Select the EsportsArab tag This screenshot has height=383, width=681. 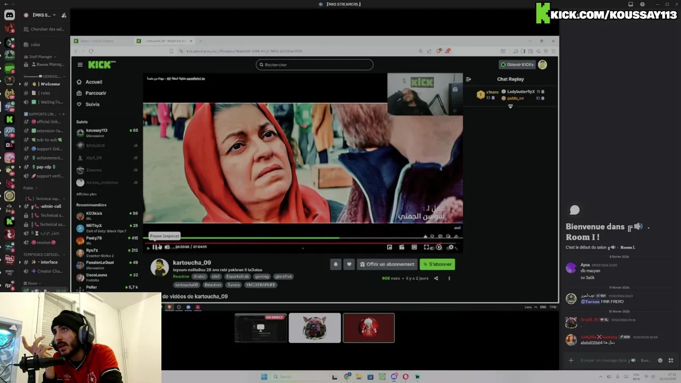[237, 277]
